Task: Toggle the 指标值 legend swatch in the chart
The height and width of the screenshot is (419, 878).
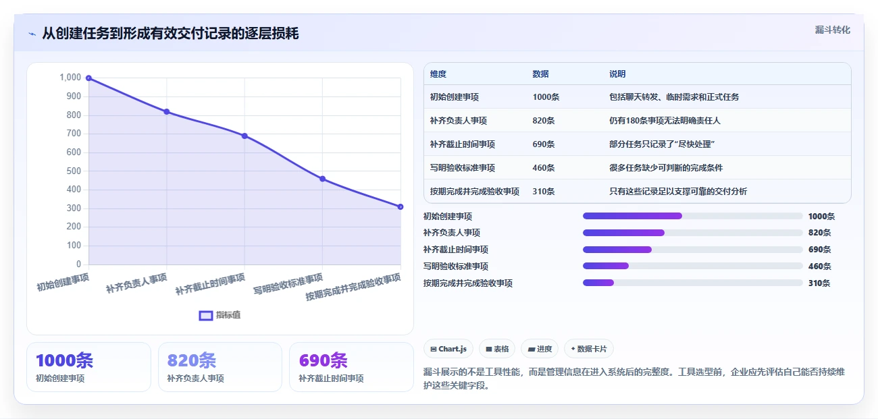Action: pos(205,315)
